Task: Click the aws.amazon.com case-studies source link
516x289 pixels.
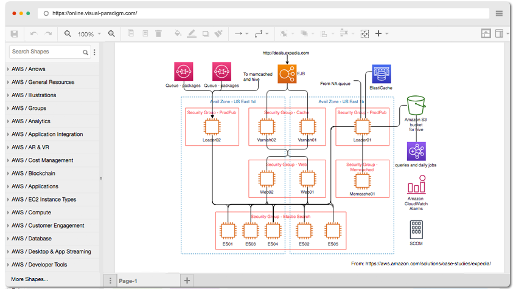Action: pos(428,263)
